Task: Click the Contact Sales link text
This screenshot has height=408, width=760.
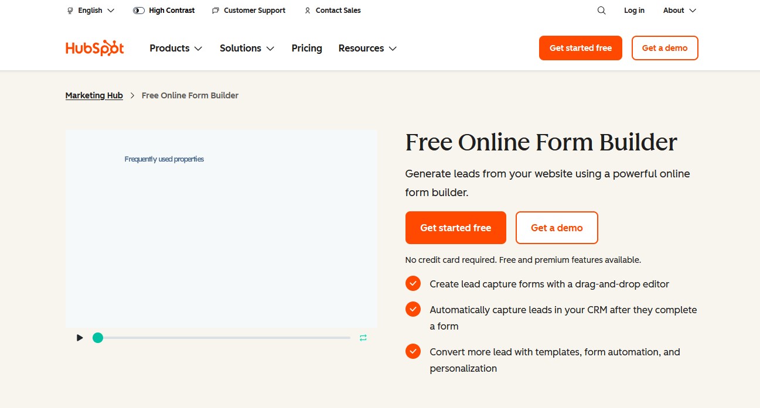Action: 338,11
